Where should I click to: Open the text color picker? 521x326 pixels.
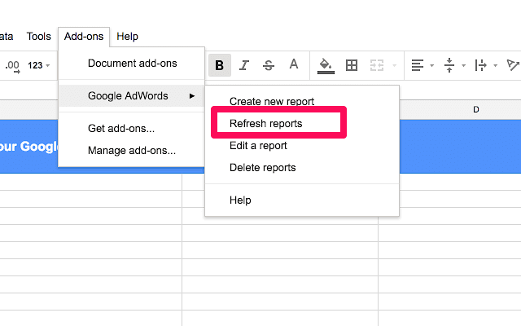(x=294, y=64)
